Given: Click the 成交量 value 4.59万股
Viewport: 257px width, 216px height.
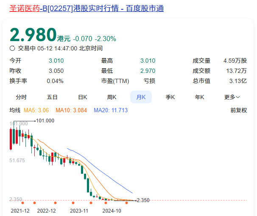Looking at the screenshot, I should 235,61.
